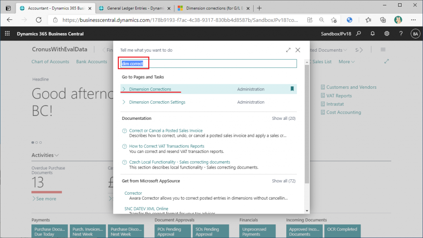Switch to the Dimension corrections browser tab

click(214, 8)
